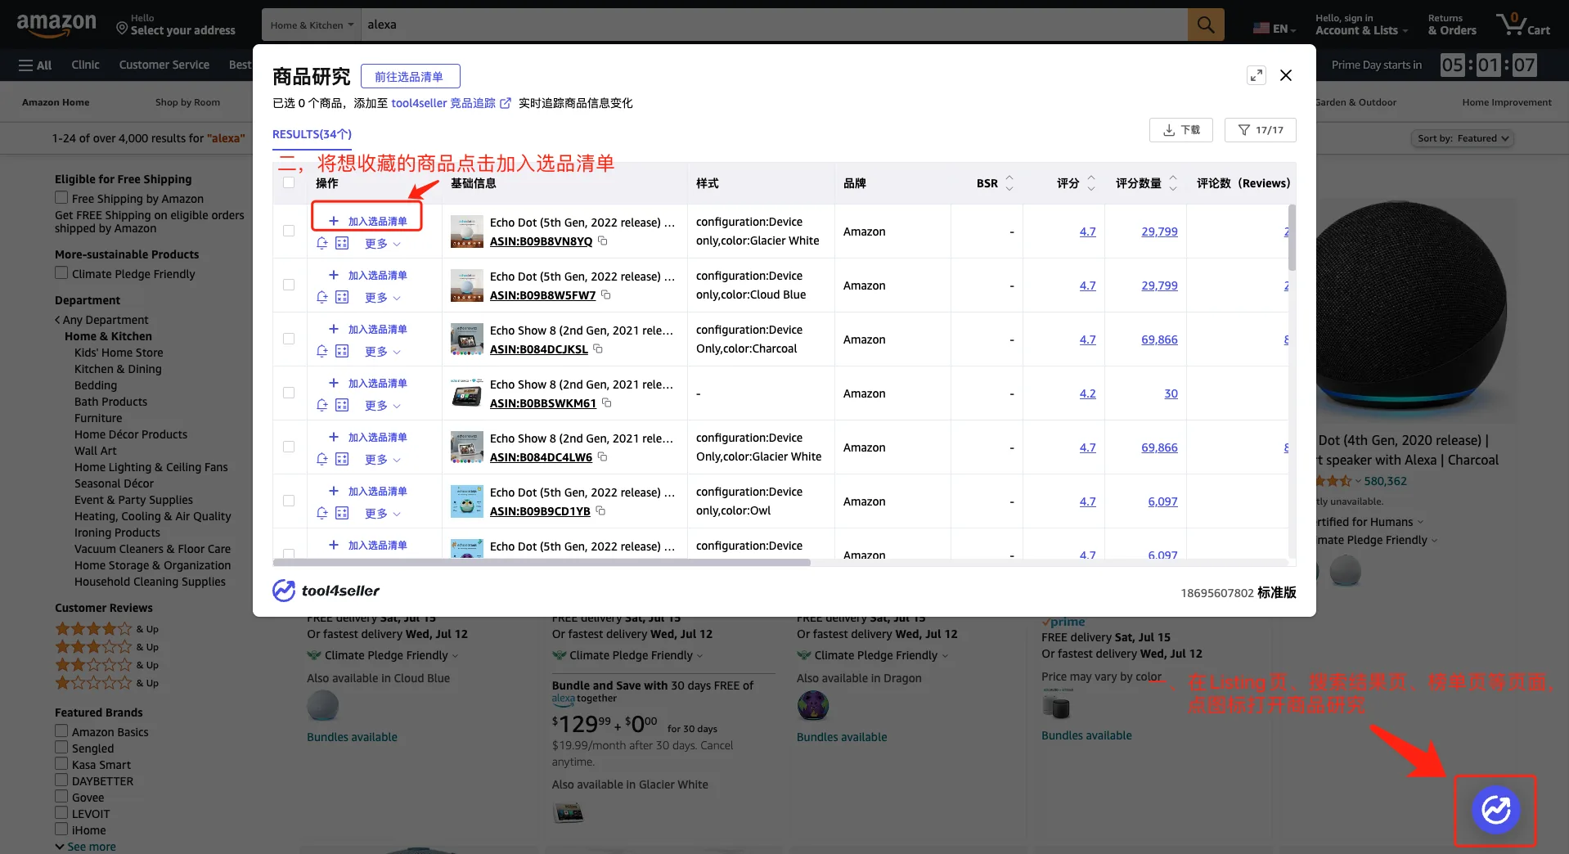Open the All hamburger menu
Viewport: 1569px width, 854px height.
[35, 65]
